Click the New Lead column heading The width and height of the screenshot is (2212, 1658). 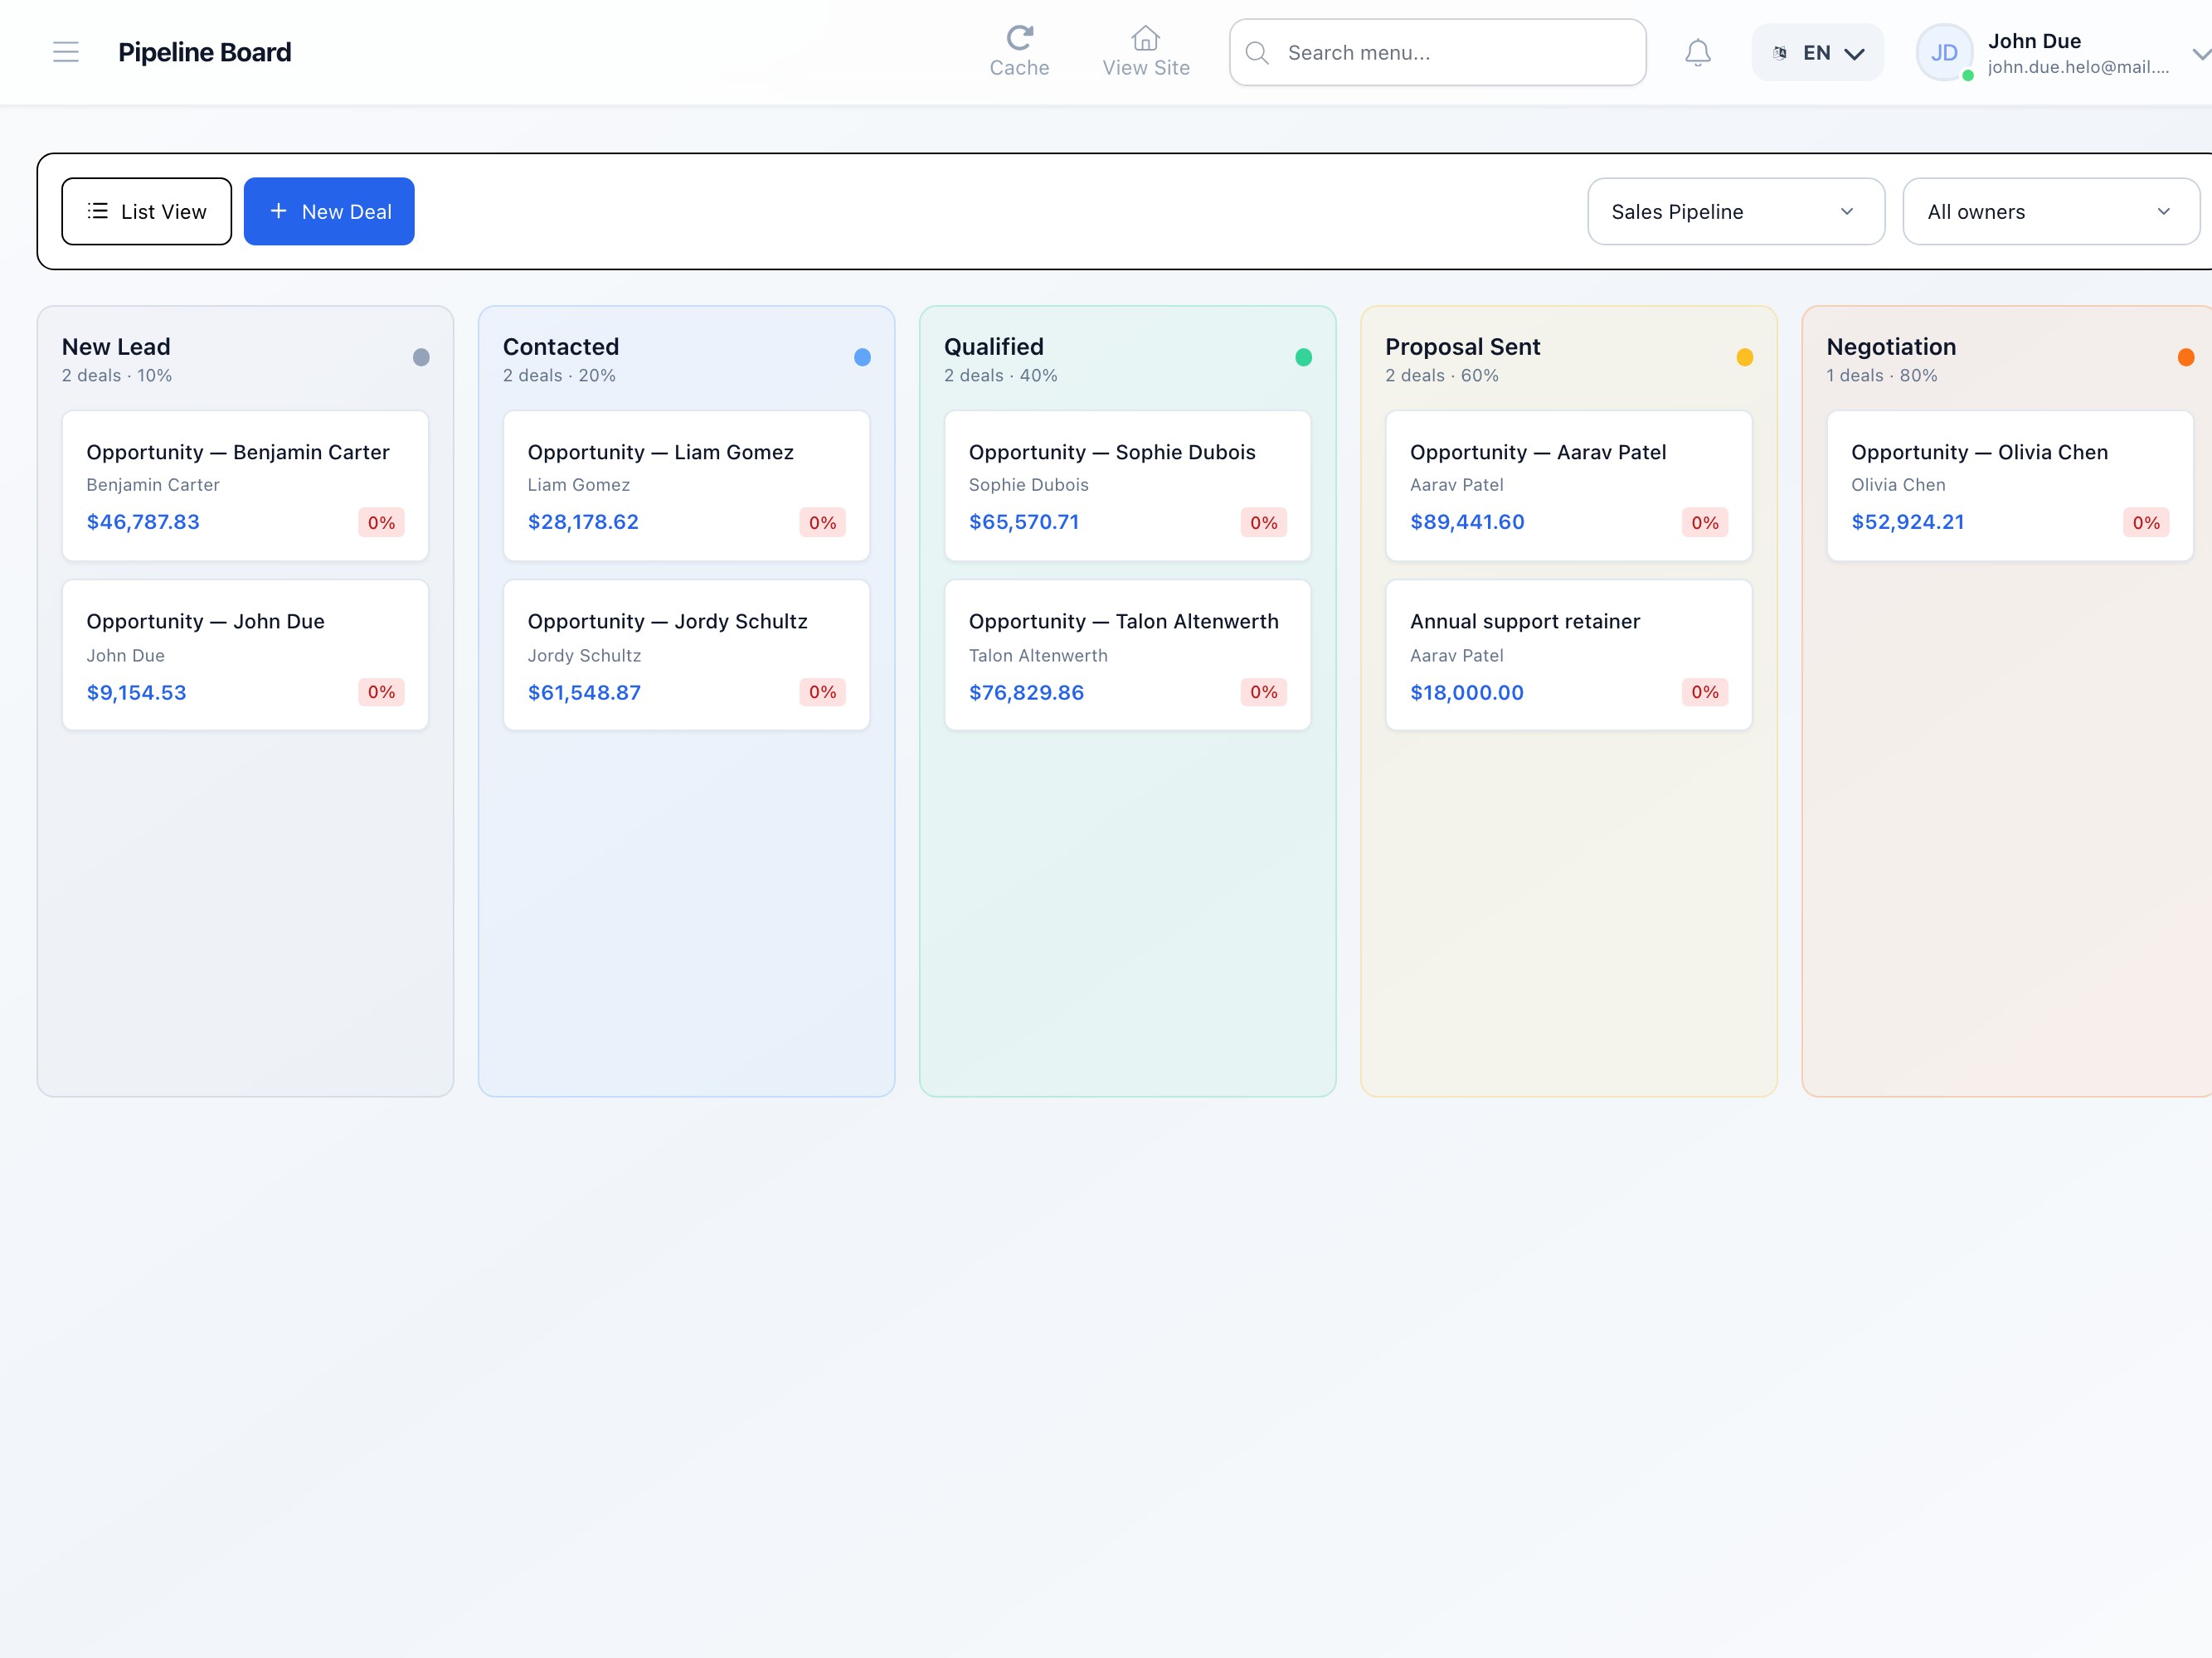(116, 347)
